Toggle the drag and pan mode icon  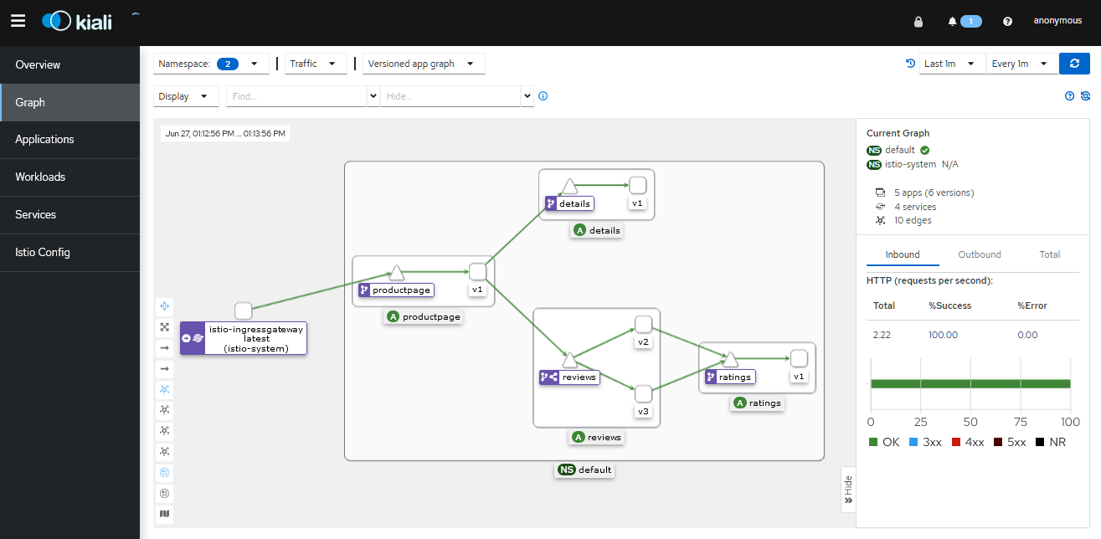click(x=165, y=306)
